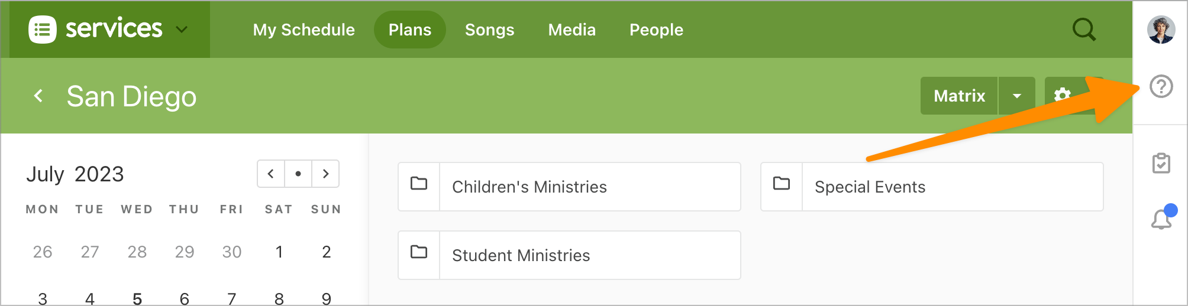Open the Songs tab
Image resolution: width=1188 pixels, height=306 pixels.
[x=489, y=30]
